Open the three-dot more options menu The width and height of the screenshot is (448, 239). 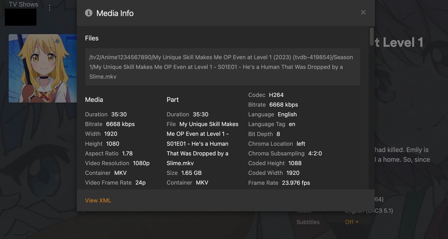(x=50, y=8)
